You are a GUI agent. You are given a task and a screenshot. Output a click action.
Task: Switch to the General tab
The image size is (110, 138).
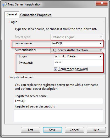pos(12,14)
